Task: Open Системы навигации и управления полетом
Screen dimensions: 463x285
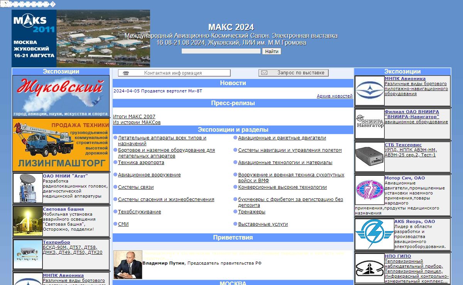Action: 290,150
